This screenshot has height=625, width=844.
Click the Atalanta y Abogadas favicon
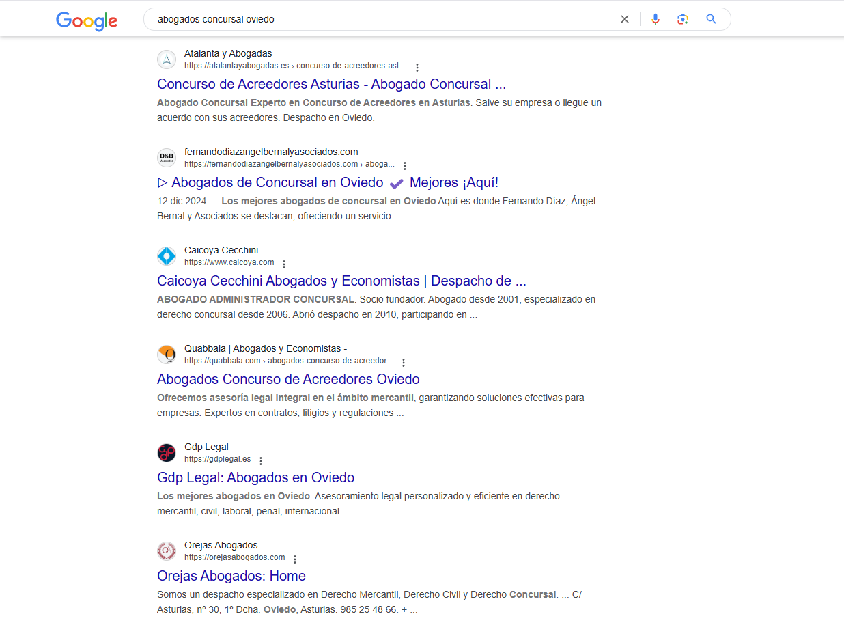(x=167, y=59)
